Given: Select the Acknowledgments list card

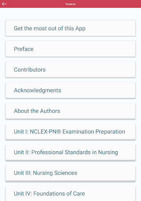Looking at the screenshot, I should point(70,90).
